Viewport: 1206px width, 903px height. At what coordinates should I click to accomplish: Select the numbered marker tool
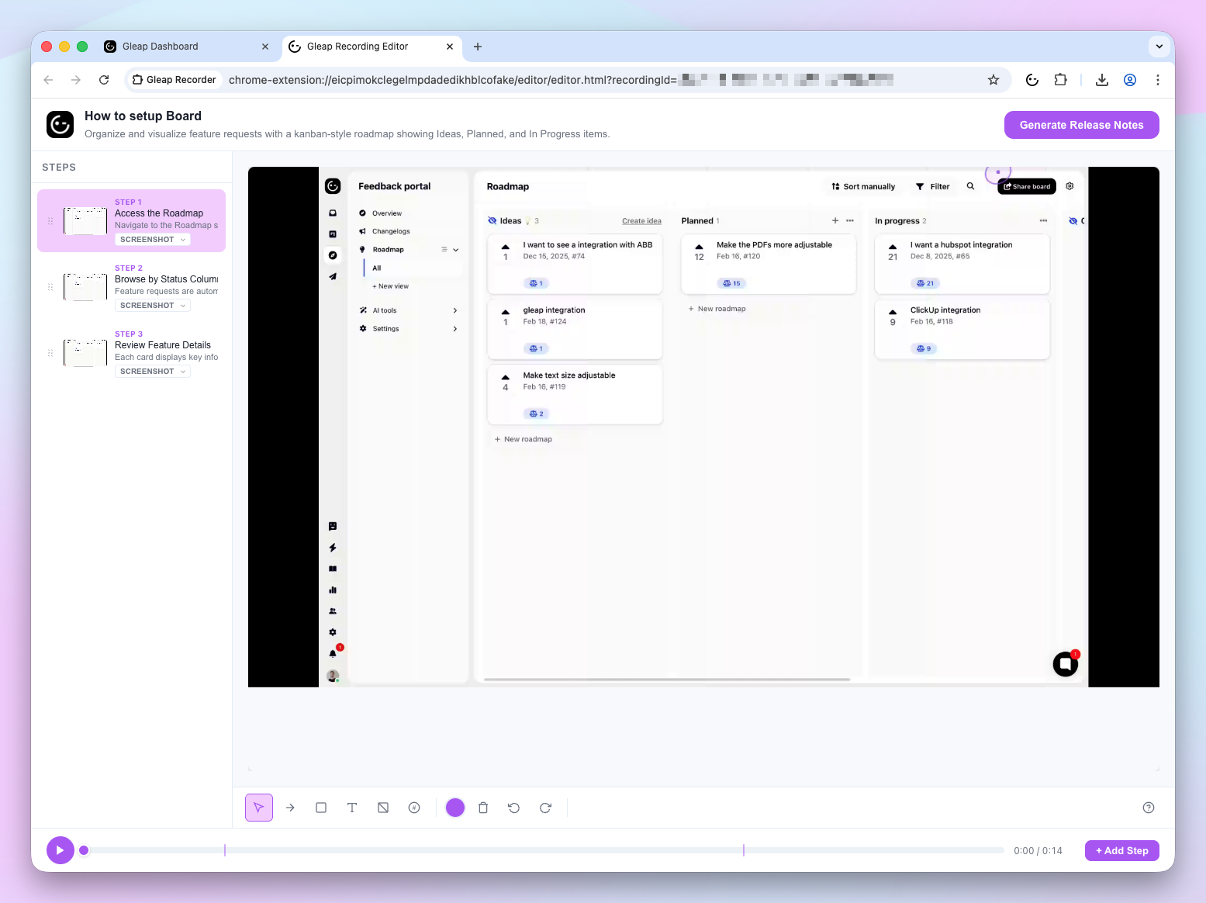(x=414, y=808)
